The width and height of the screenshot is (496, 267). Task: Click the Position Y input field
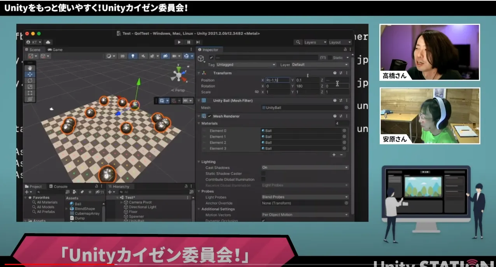click(x=307, y=80)
